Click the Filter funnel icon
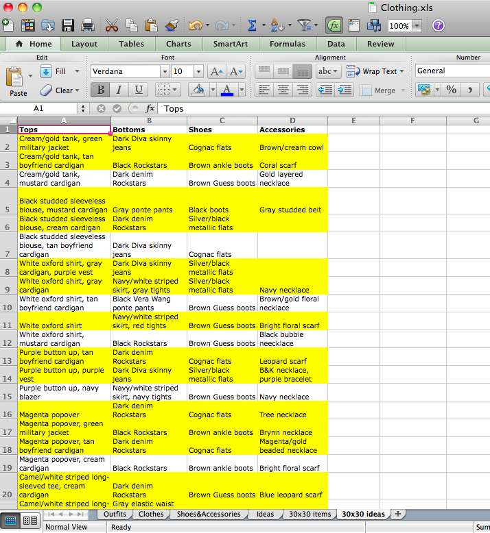Image resolution: width=490 pixels, height=533 pixels. coord(304,25)
